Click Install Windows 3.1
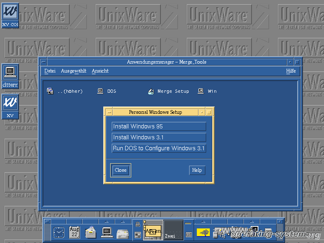This screenshot has height=243, width=324. [159, 137]
